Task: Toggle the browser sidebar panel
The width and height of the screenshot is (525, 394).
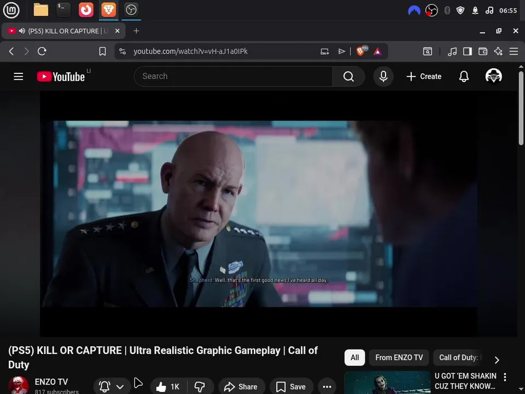Action: pos(468,51)
